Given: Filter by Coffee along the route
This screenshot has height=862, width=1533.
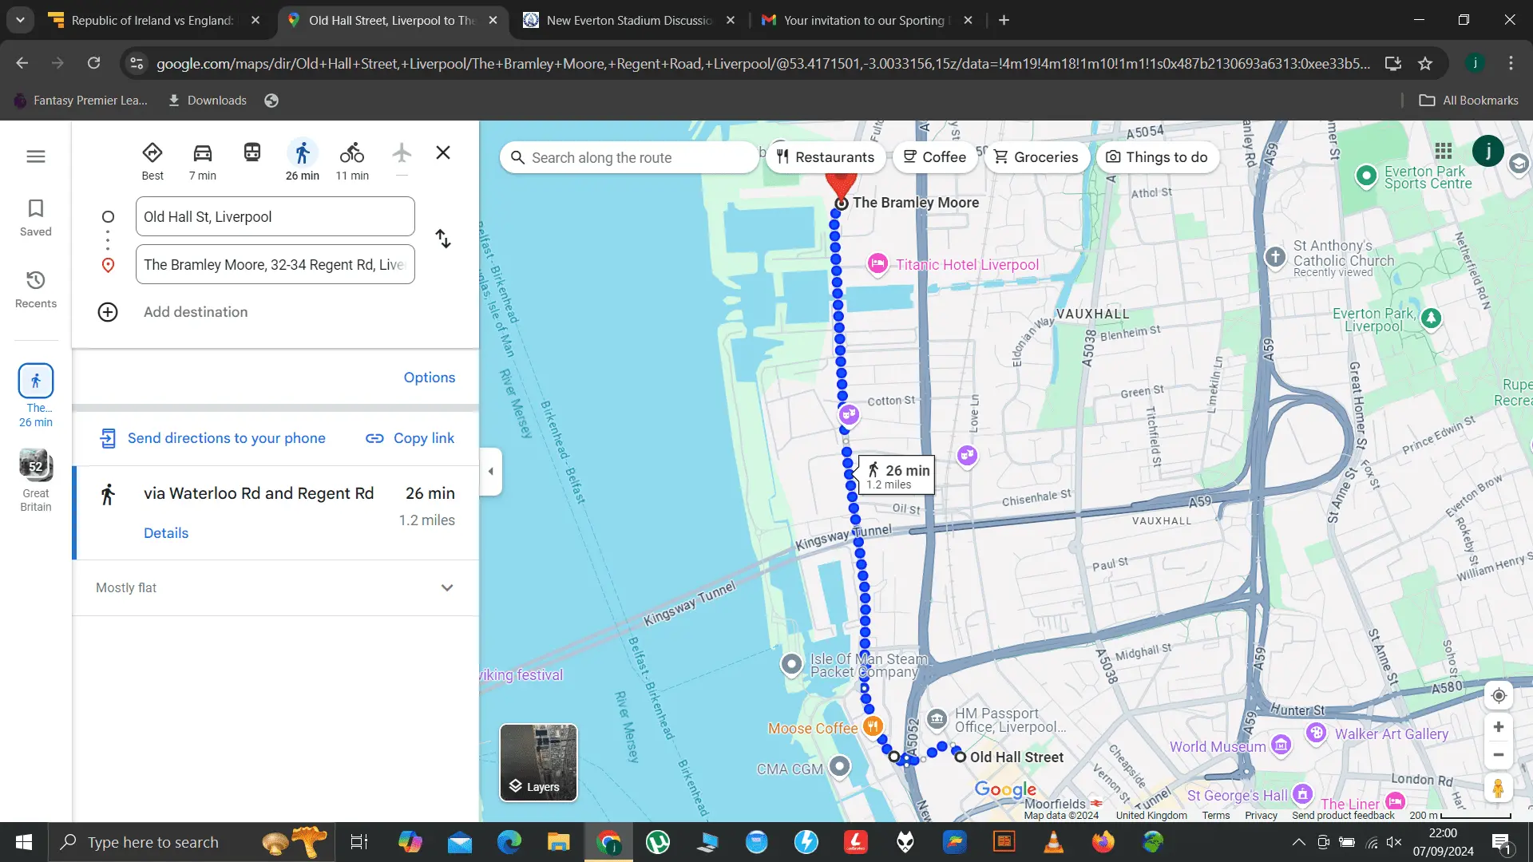Looking at the screenshot, I should pos(934,157).
